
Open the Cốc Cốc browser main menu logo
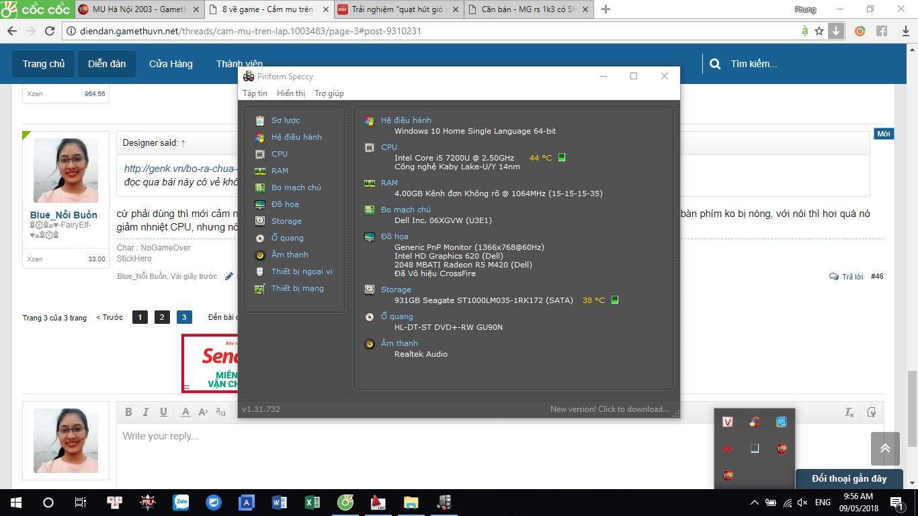(36, 9)
